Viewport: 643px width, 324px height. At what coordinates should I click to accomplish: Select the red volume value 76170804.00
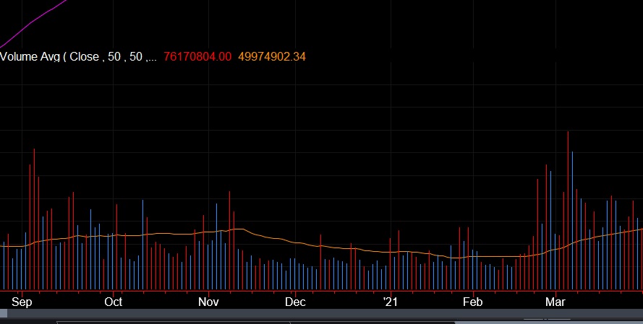(x=197, y=56)
